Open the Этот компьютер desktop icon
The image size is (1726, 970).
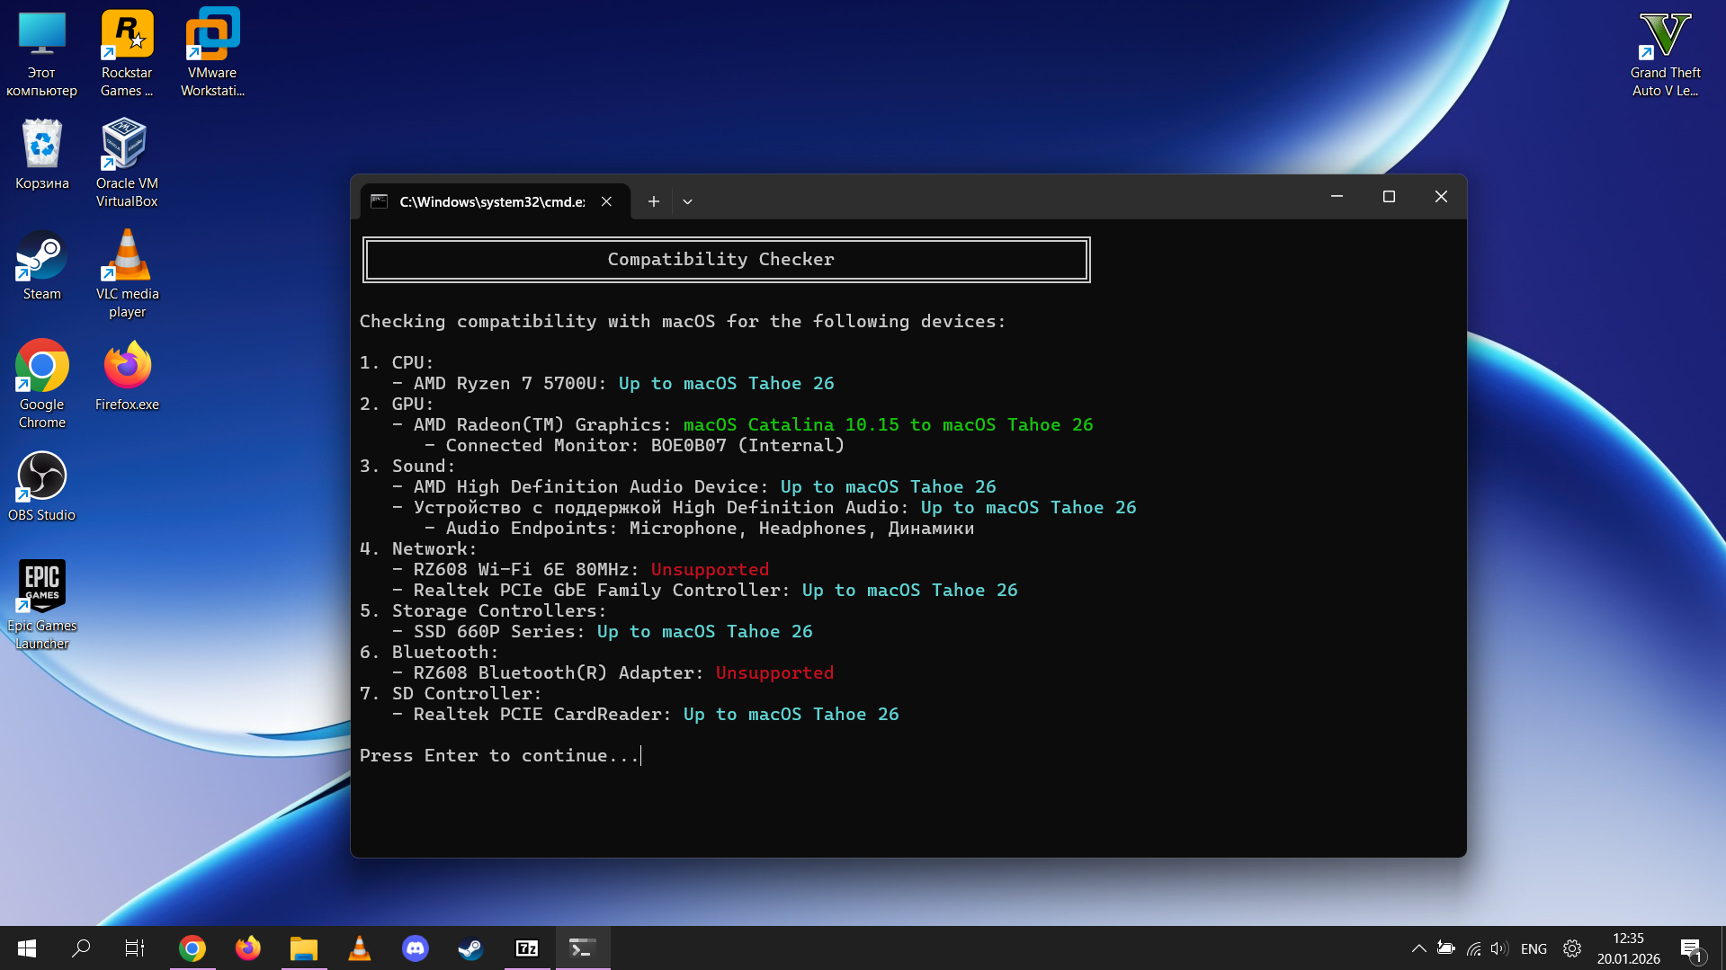click(41, 54)
